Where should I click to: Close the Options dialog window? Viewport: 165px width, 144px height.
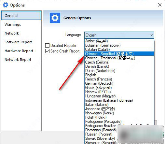(160, 5)
